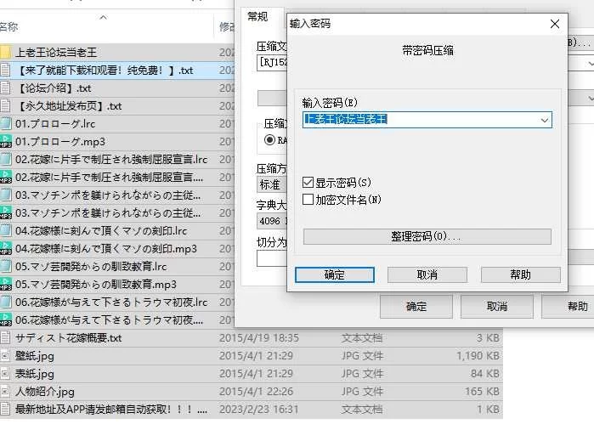
Task: Click the icon of 06.花嫁様が与えて下さるトラウマ初夜.lrc
Action: (5, 302)
